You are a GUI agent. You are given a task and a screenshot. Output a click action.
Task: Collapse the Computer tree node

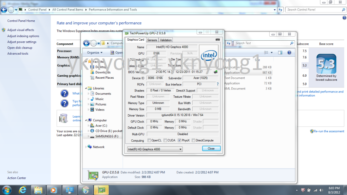pos(86,120)
